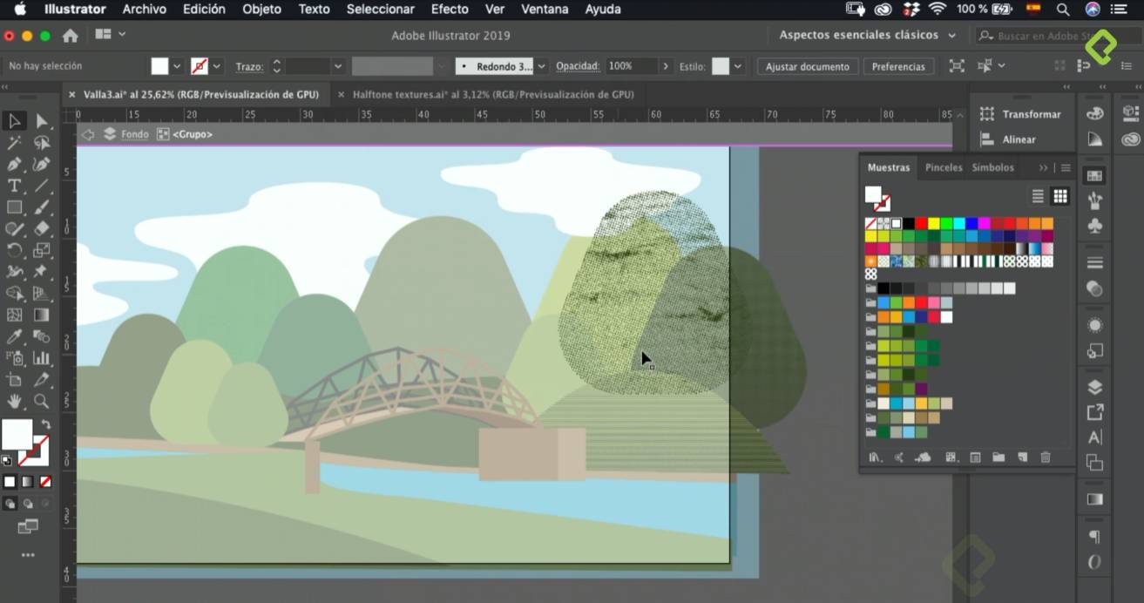1144x603 pixels.
Task: Expand the Opacidad value arrow
Action: (x=666, y=66)
